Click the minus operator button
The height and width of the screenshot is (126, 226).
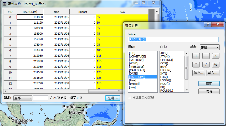206,56
